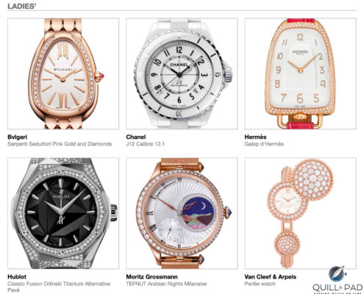View the Van Cleef & Arpels watch image

(x=300, y=213)
